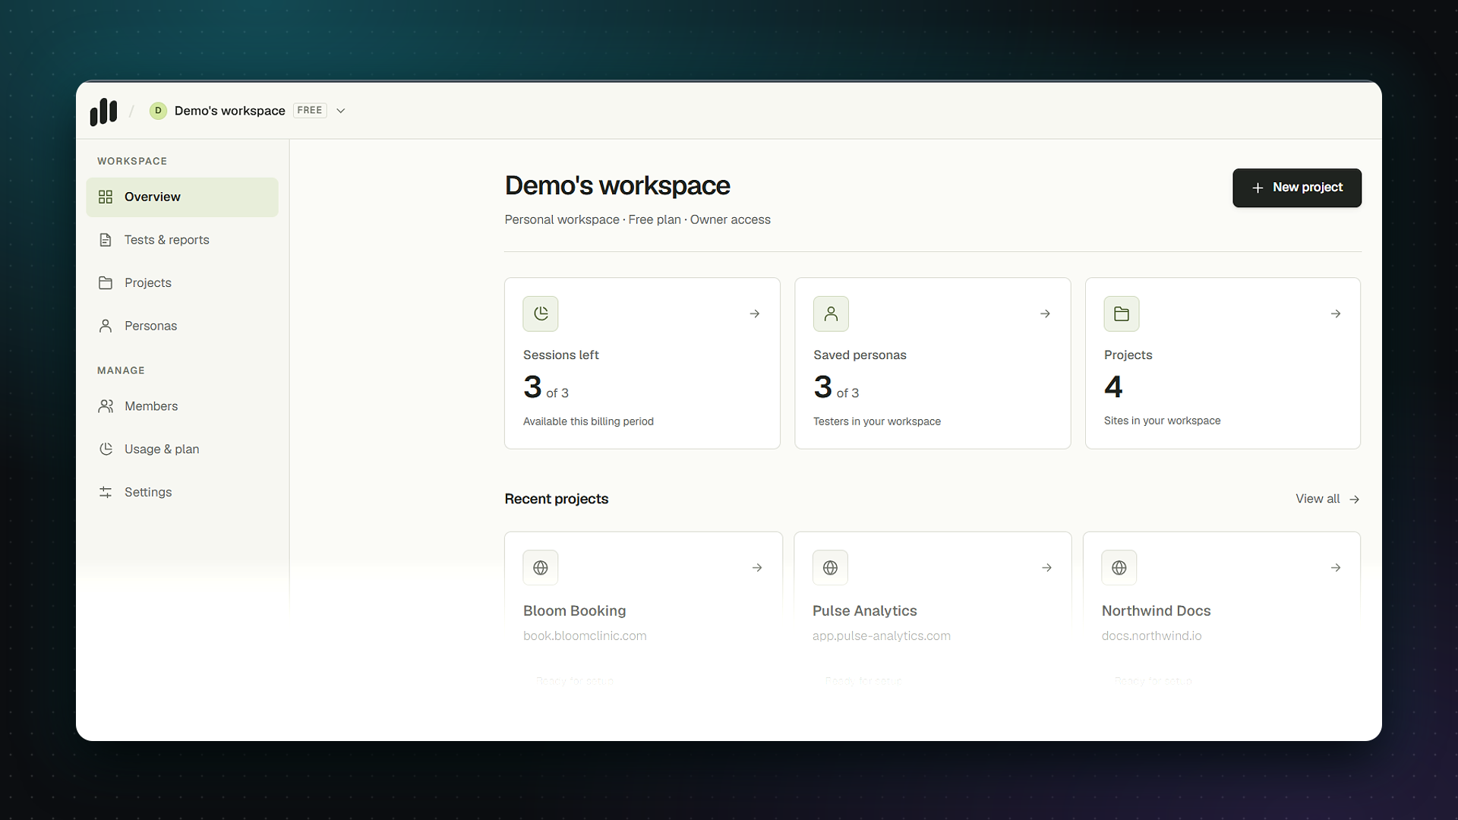Click the Demo's workspace header name

click(x=230, y=111)
